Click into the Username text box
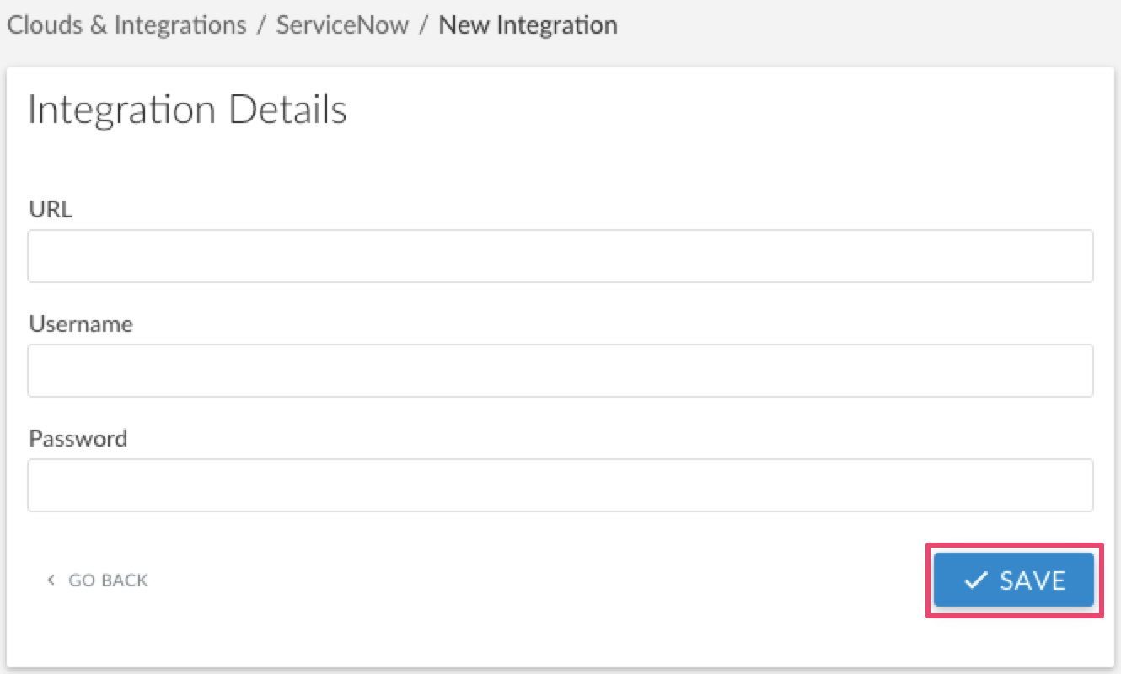Viewport: 1121px width, 674px height. tap(560, 371)
